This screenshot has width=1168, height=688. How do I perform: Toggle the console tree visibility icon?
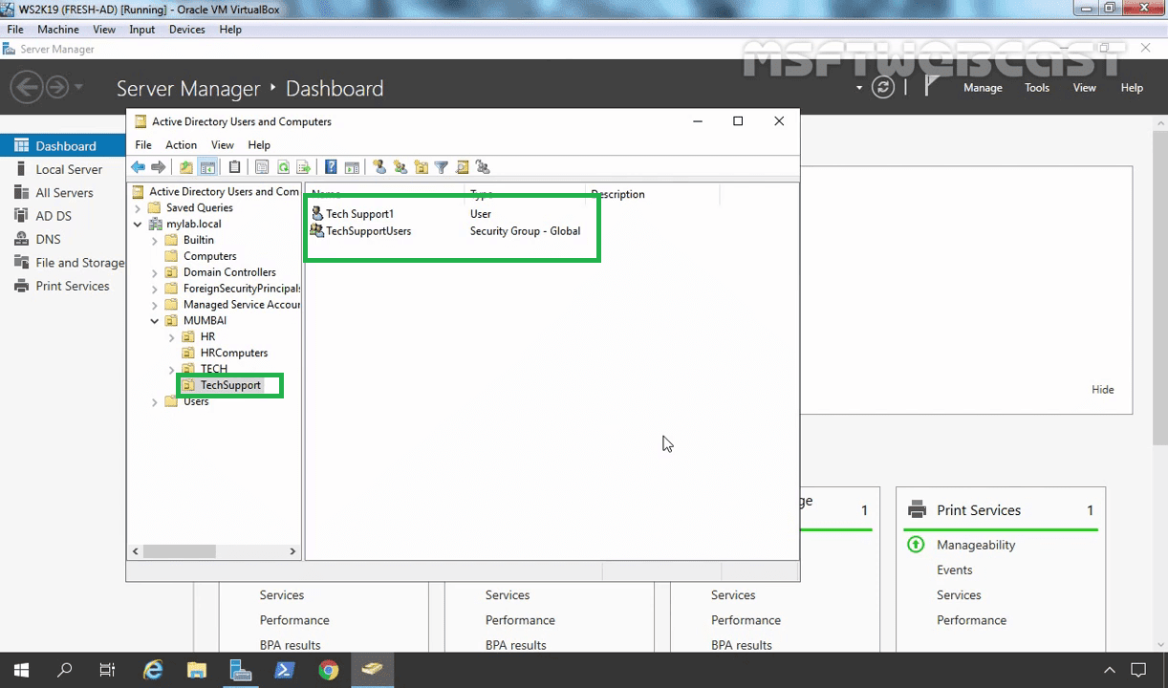207,167
